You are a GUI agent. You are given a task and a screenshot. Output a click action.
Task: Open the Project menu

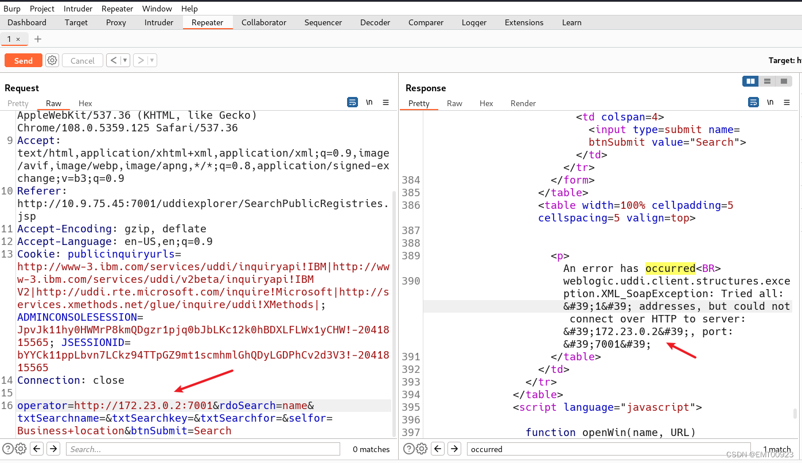coord(42,9)
